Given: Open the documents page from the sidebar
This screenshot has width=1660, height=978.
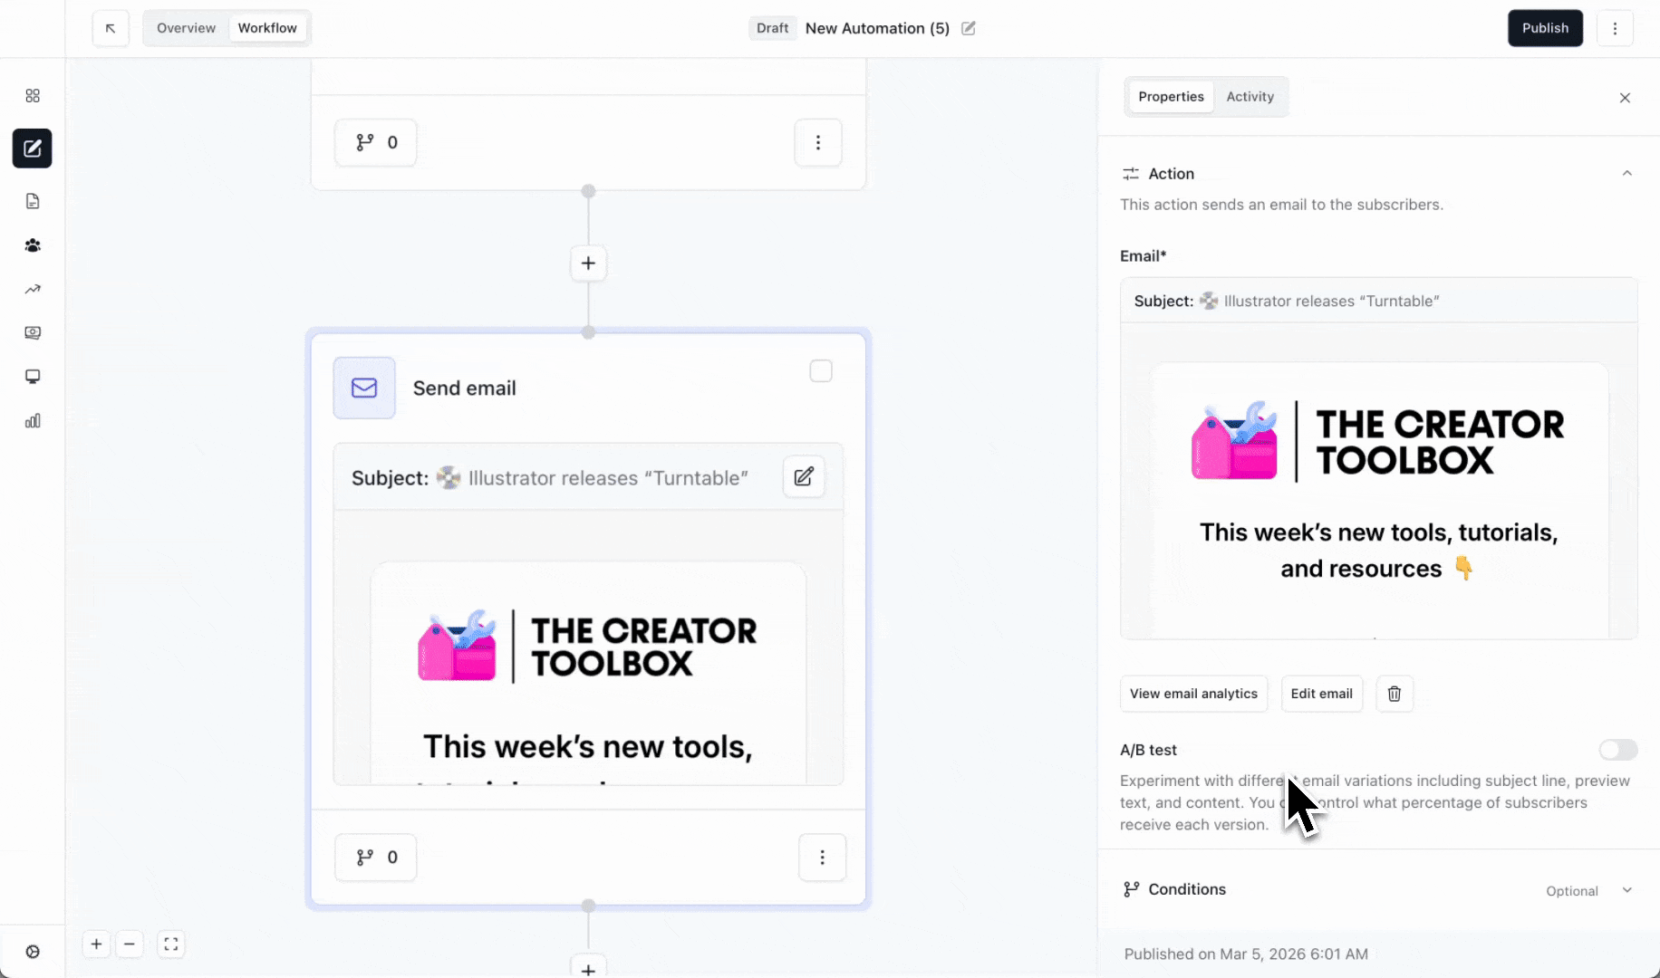Looking at the screenshot, I should click(x=33, y=200).
